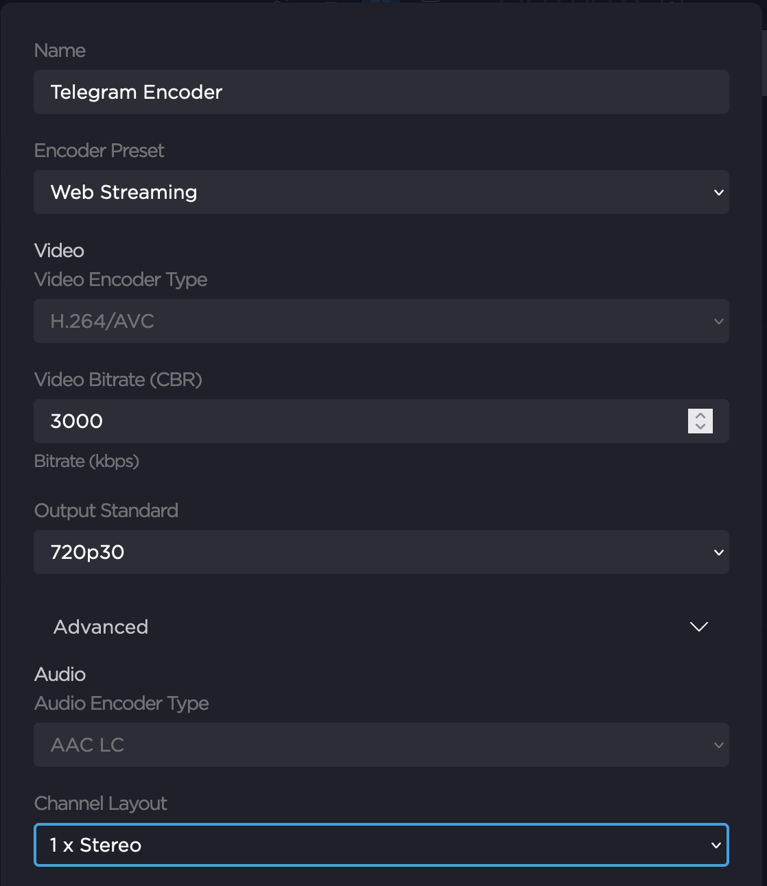Increase video bitrate with the up stepper arrow

coord(700,416)
